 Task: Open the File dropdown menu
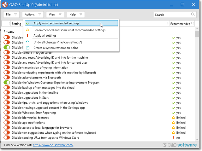click(11, 15)
